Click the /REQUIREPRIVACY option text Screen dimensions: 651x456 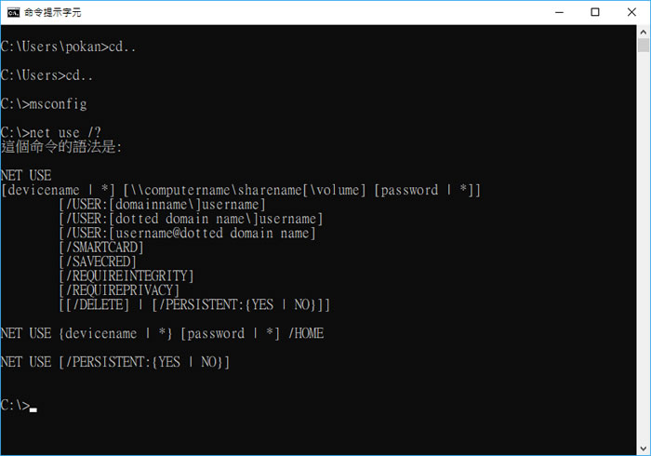click(119, 290)
